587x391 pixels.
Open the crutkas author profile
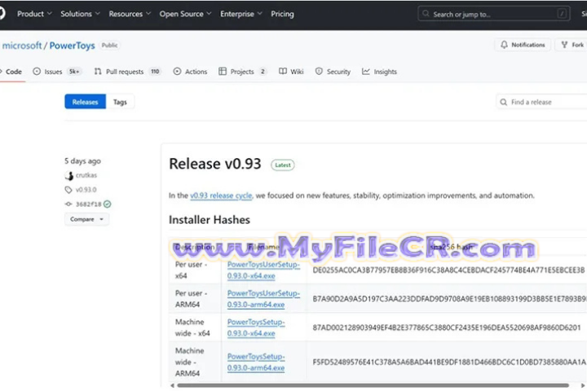tap(86, 175)
